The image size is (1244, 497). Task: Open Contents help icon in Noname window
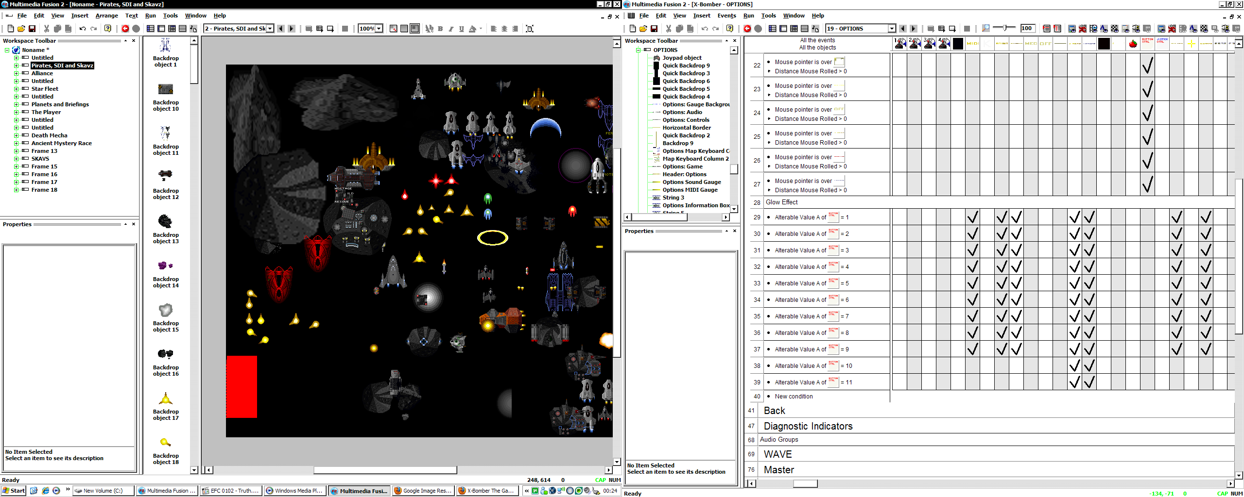tap(108, 29)
